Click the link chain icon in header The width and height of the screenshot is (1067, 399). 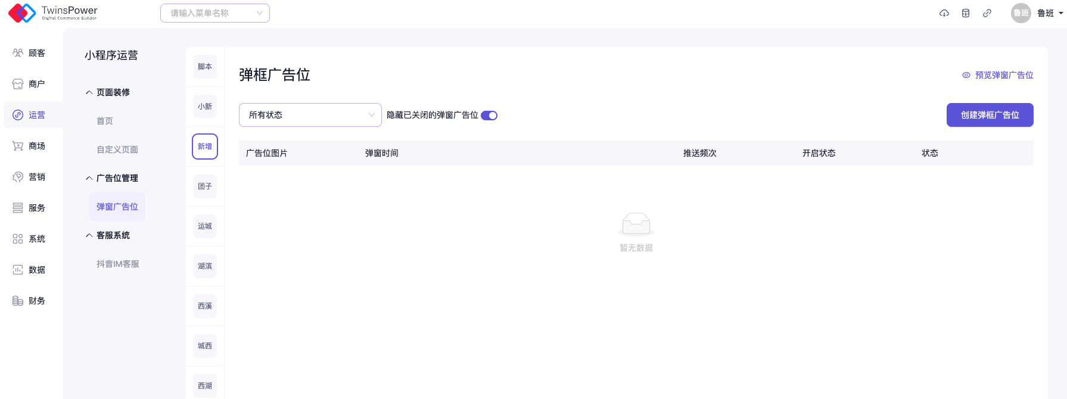coord(987,13)
